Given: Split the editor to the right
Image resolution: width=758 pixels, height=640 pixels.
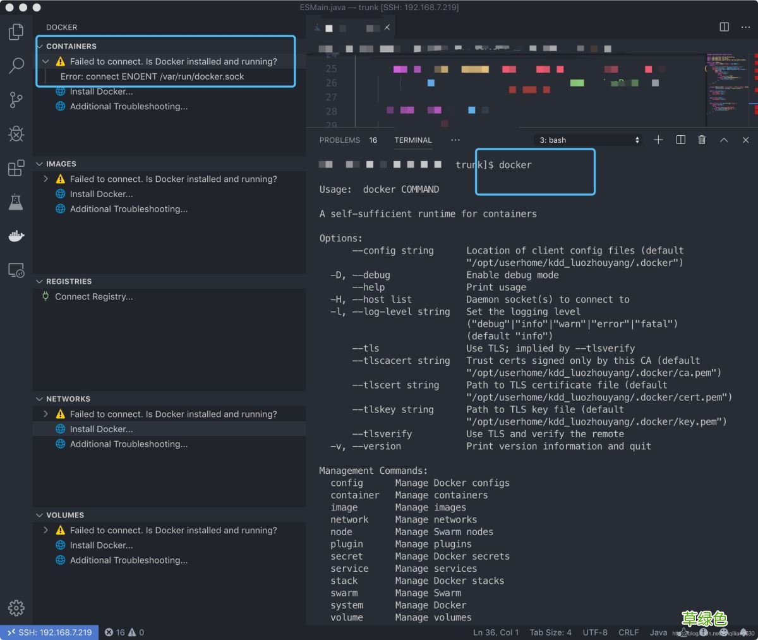Looking at the screenshot, I should tap(725, 27).
